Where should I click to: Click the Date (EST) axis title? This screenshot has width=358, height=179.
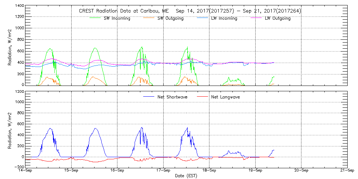tap(186, 176)
